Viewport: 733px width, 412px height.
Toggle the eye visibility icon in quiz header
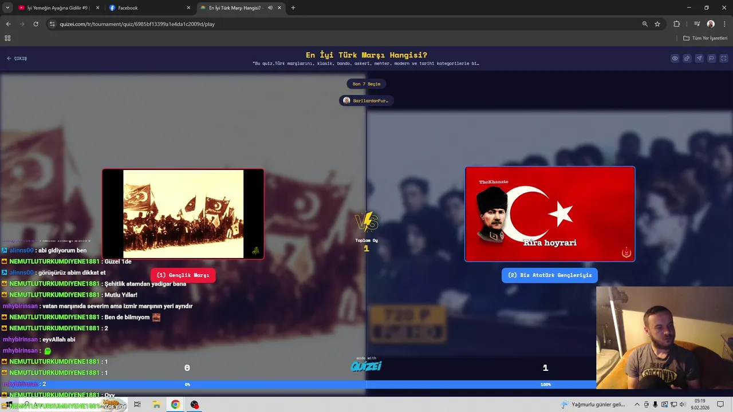675,58
